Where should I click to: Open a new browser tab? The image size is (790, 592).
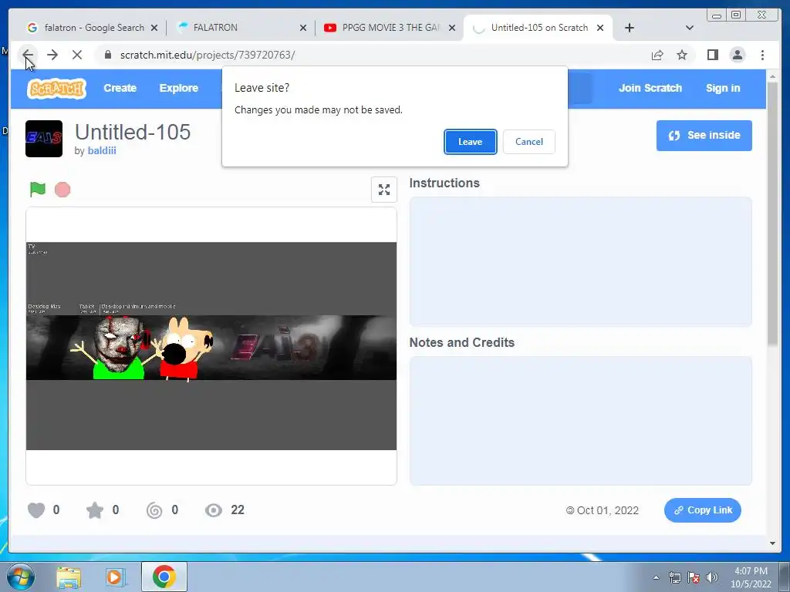click(x=630, y=29)
